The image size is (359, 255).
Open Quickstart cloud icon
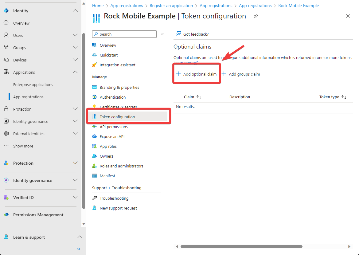pos(94,55)
